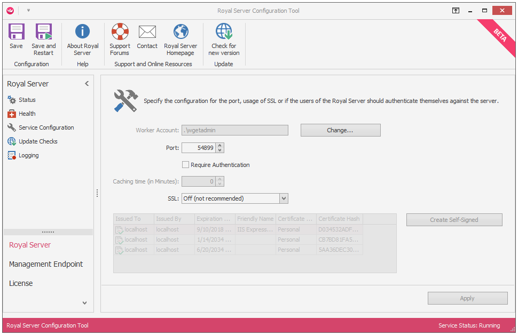
Task: Expand the navigation pane overflow chevron
Action: 84,303
